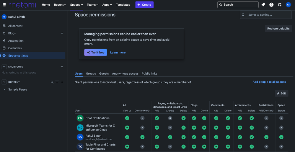Click Rahul Singh Attachments Add checkmark

tap(240, 137)
